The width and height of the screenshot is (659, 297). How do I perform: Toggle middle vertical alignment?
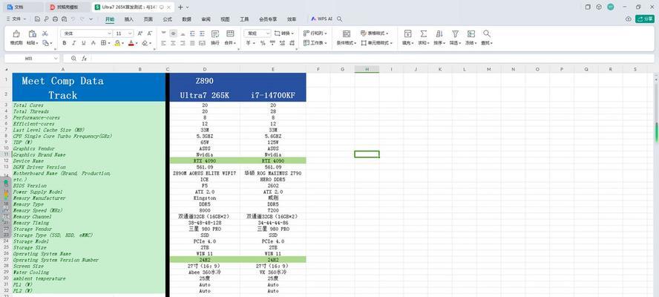coord(173,33)
